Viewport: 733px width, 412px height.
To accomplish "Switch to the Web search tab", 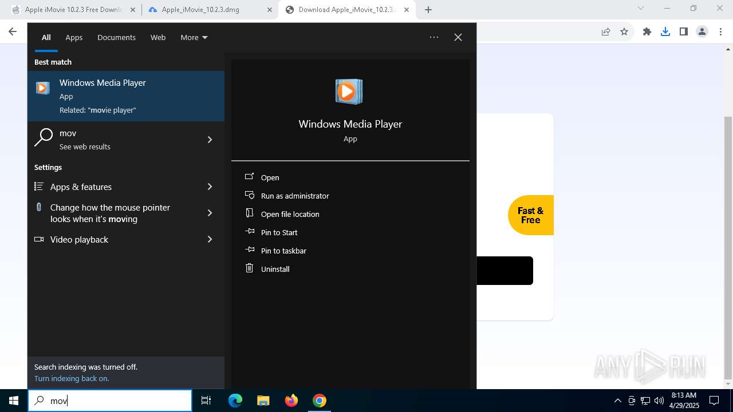I will (158, 37).
